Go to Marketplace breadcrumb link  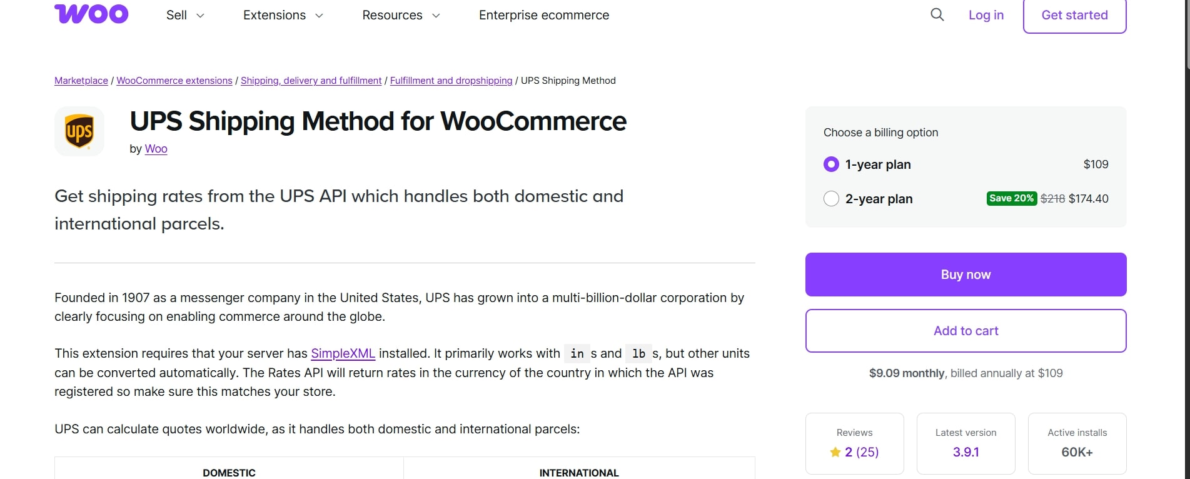(x=81, y=81)
